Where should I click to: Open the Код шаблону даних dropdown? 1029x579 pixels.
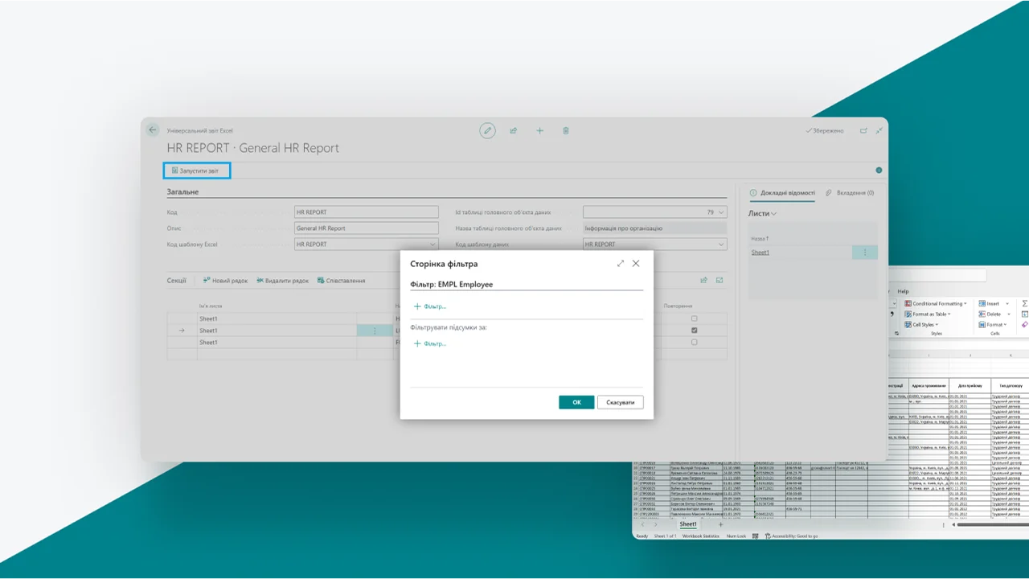tap(722, 244)
